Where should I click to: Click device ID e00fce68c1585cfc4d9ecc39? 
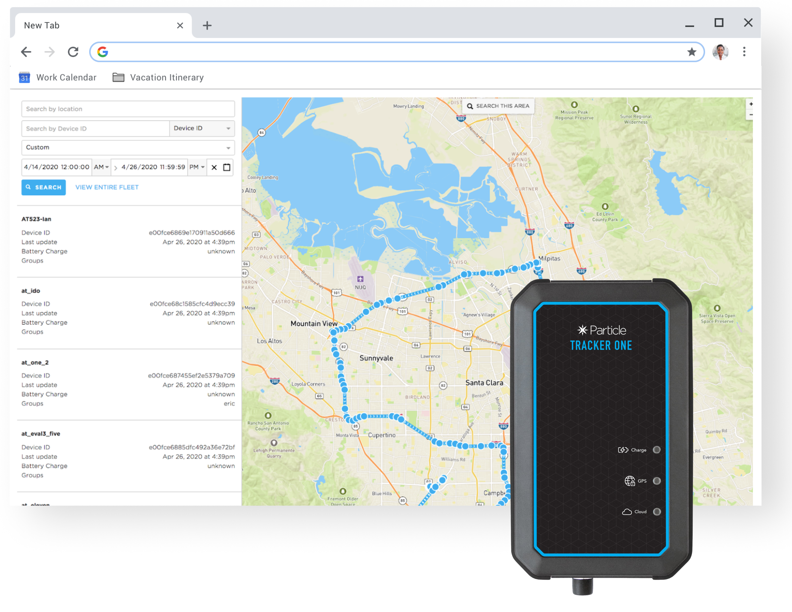point(192,304)
